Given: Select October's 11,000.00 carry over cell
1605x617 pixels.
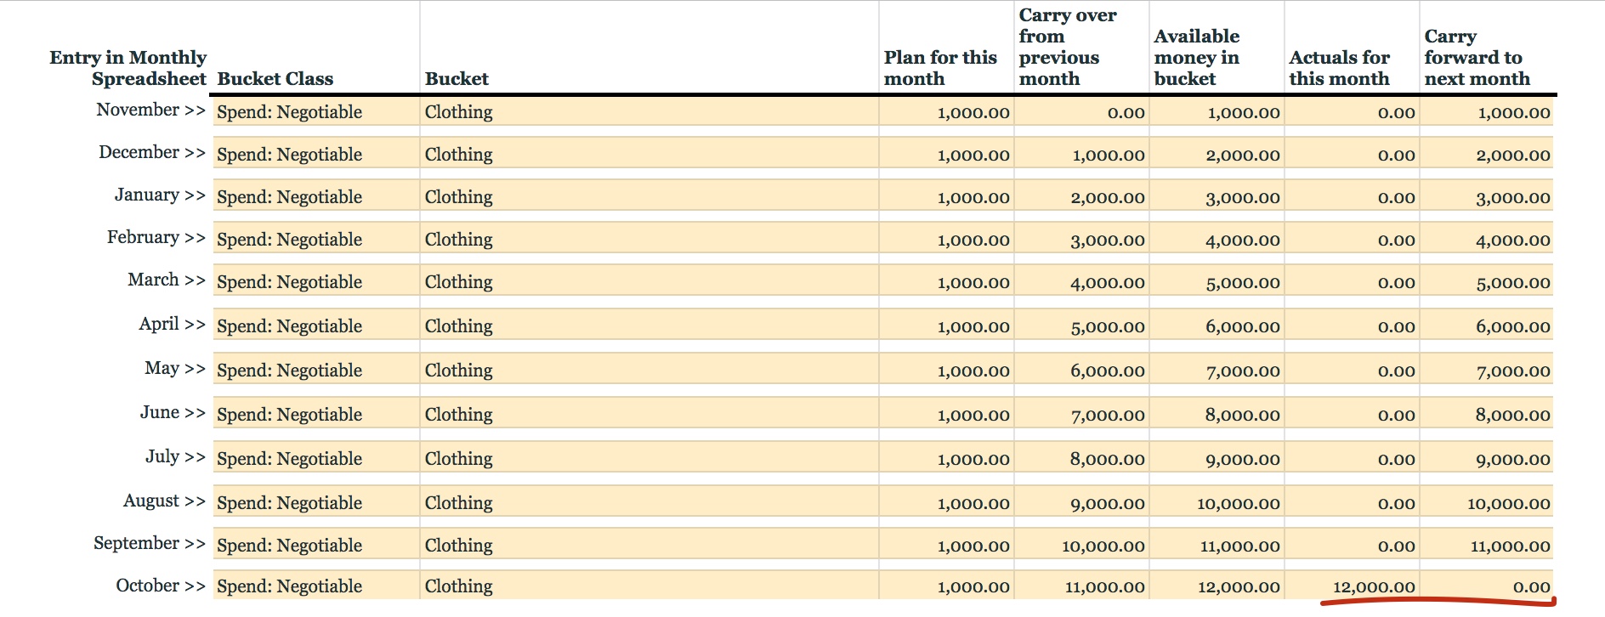Looking at the screenshot, I should click(1082, 586).
